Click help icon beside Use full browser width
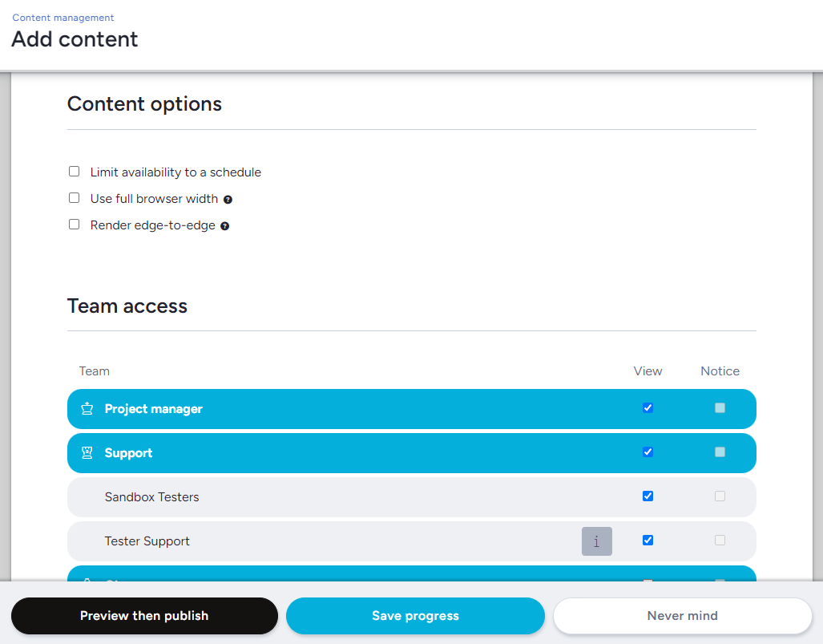 (228, 200)
